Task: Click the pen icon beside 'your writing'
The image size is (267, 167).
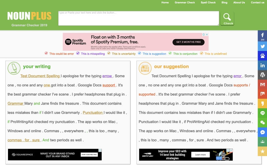Action: coord(14,68)
